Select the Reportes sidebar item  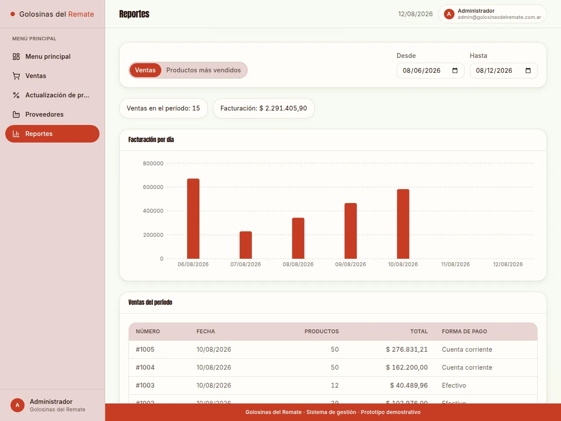click(52, 134)
